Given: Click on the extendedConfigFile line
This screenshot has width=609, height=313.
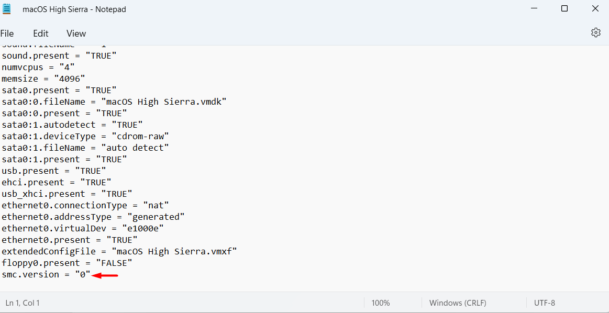Looking at the screenshot, I should tap(119, 252).
